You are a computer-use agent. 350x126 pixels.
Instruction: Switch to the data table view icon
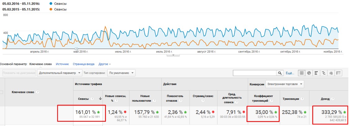click(302, 73)
